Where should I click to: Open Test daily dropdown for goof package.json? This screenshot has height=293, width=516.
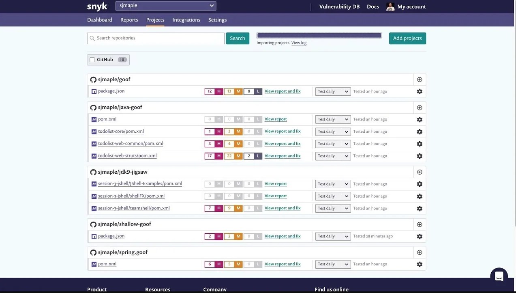coord(332,91)
